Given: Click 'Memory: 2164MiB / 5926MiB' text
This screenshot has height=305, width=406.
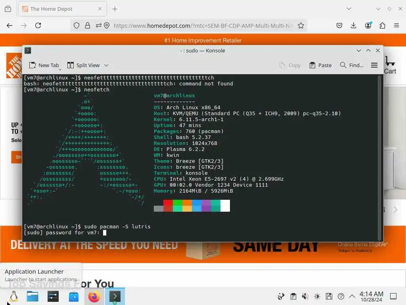Looking at the screenshot, I should tap(193, 191).
